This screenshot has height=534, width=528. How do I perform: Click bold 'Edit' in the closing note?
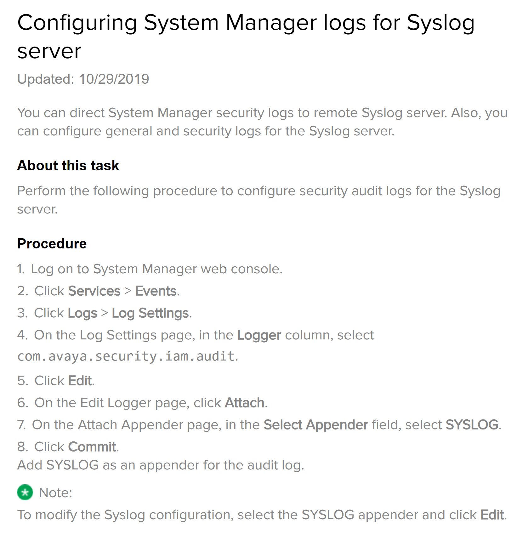click(x=492, y=515)
